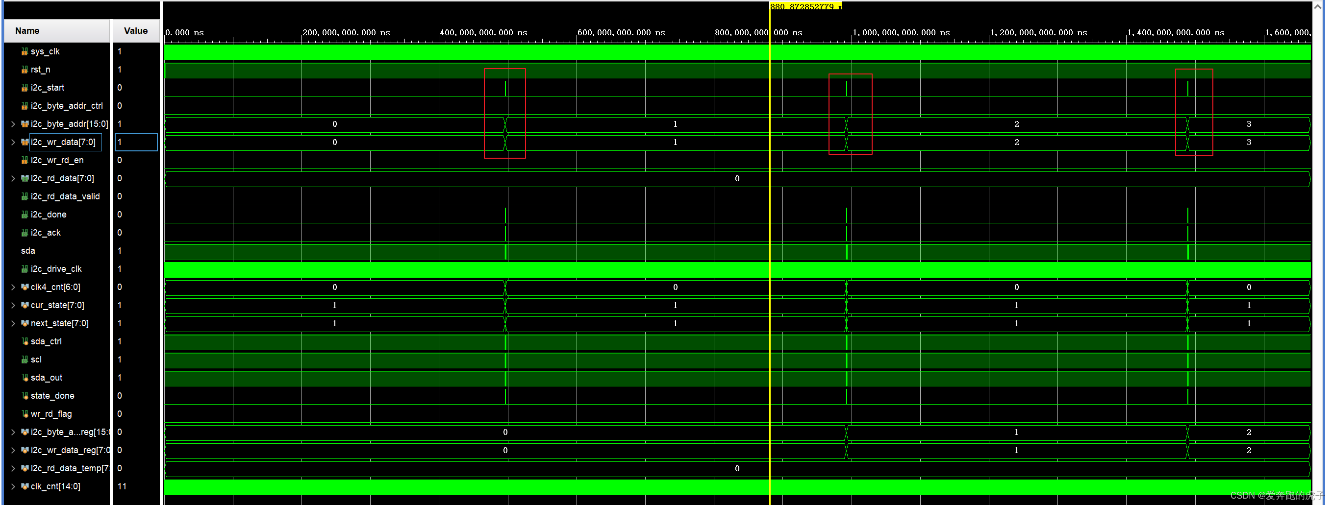Click the i2c_rd_data[7:0] bus icon
The height and width of the screenshot is (505, 1332).
[25, 178]
